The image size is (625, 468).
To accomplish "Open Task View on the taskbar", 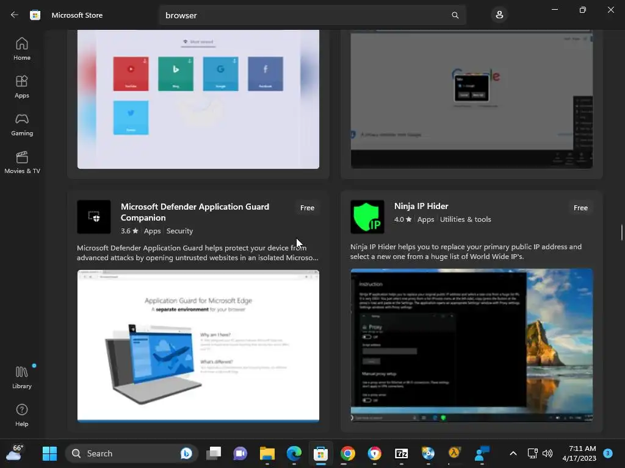I will [x=214, y=453].
